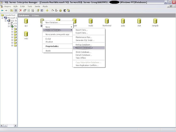Viewport: 176px width, 132px height.
Task: Collapse the SQL Server Group tree node
Action: pos(5,21)
